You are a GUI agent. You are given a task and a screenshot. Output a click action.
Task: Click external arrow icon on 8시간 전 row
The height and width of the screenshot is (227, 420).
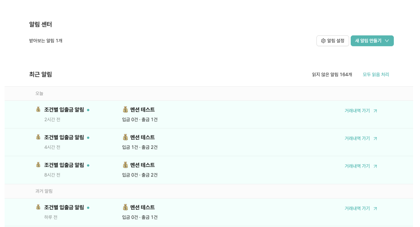point(375,166)
